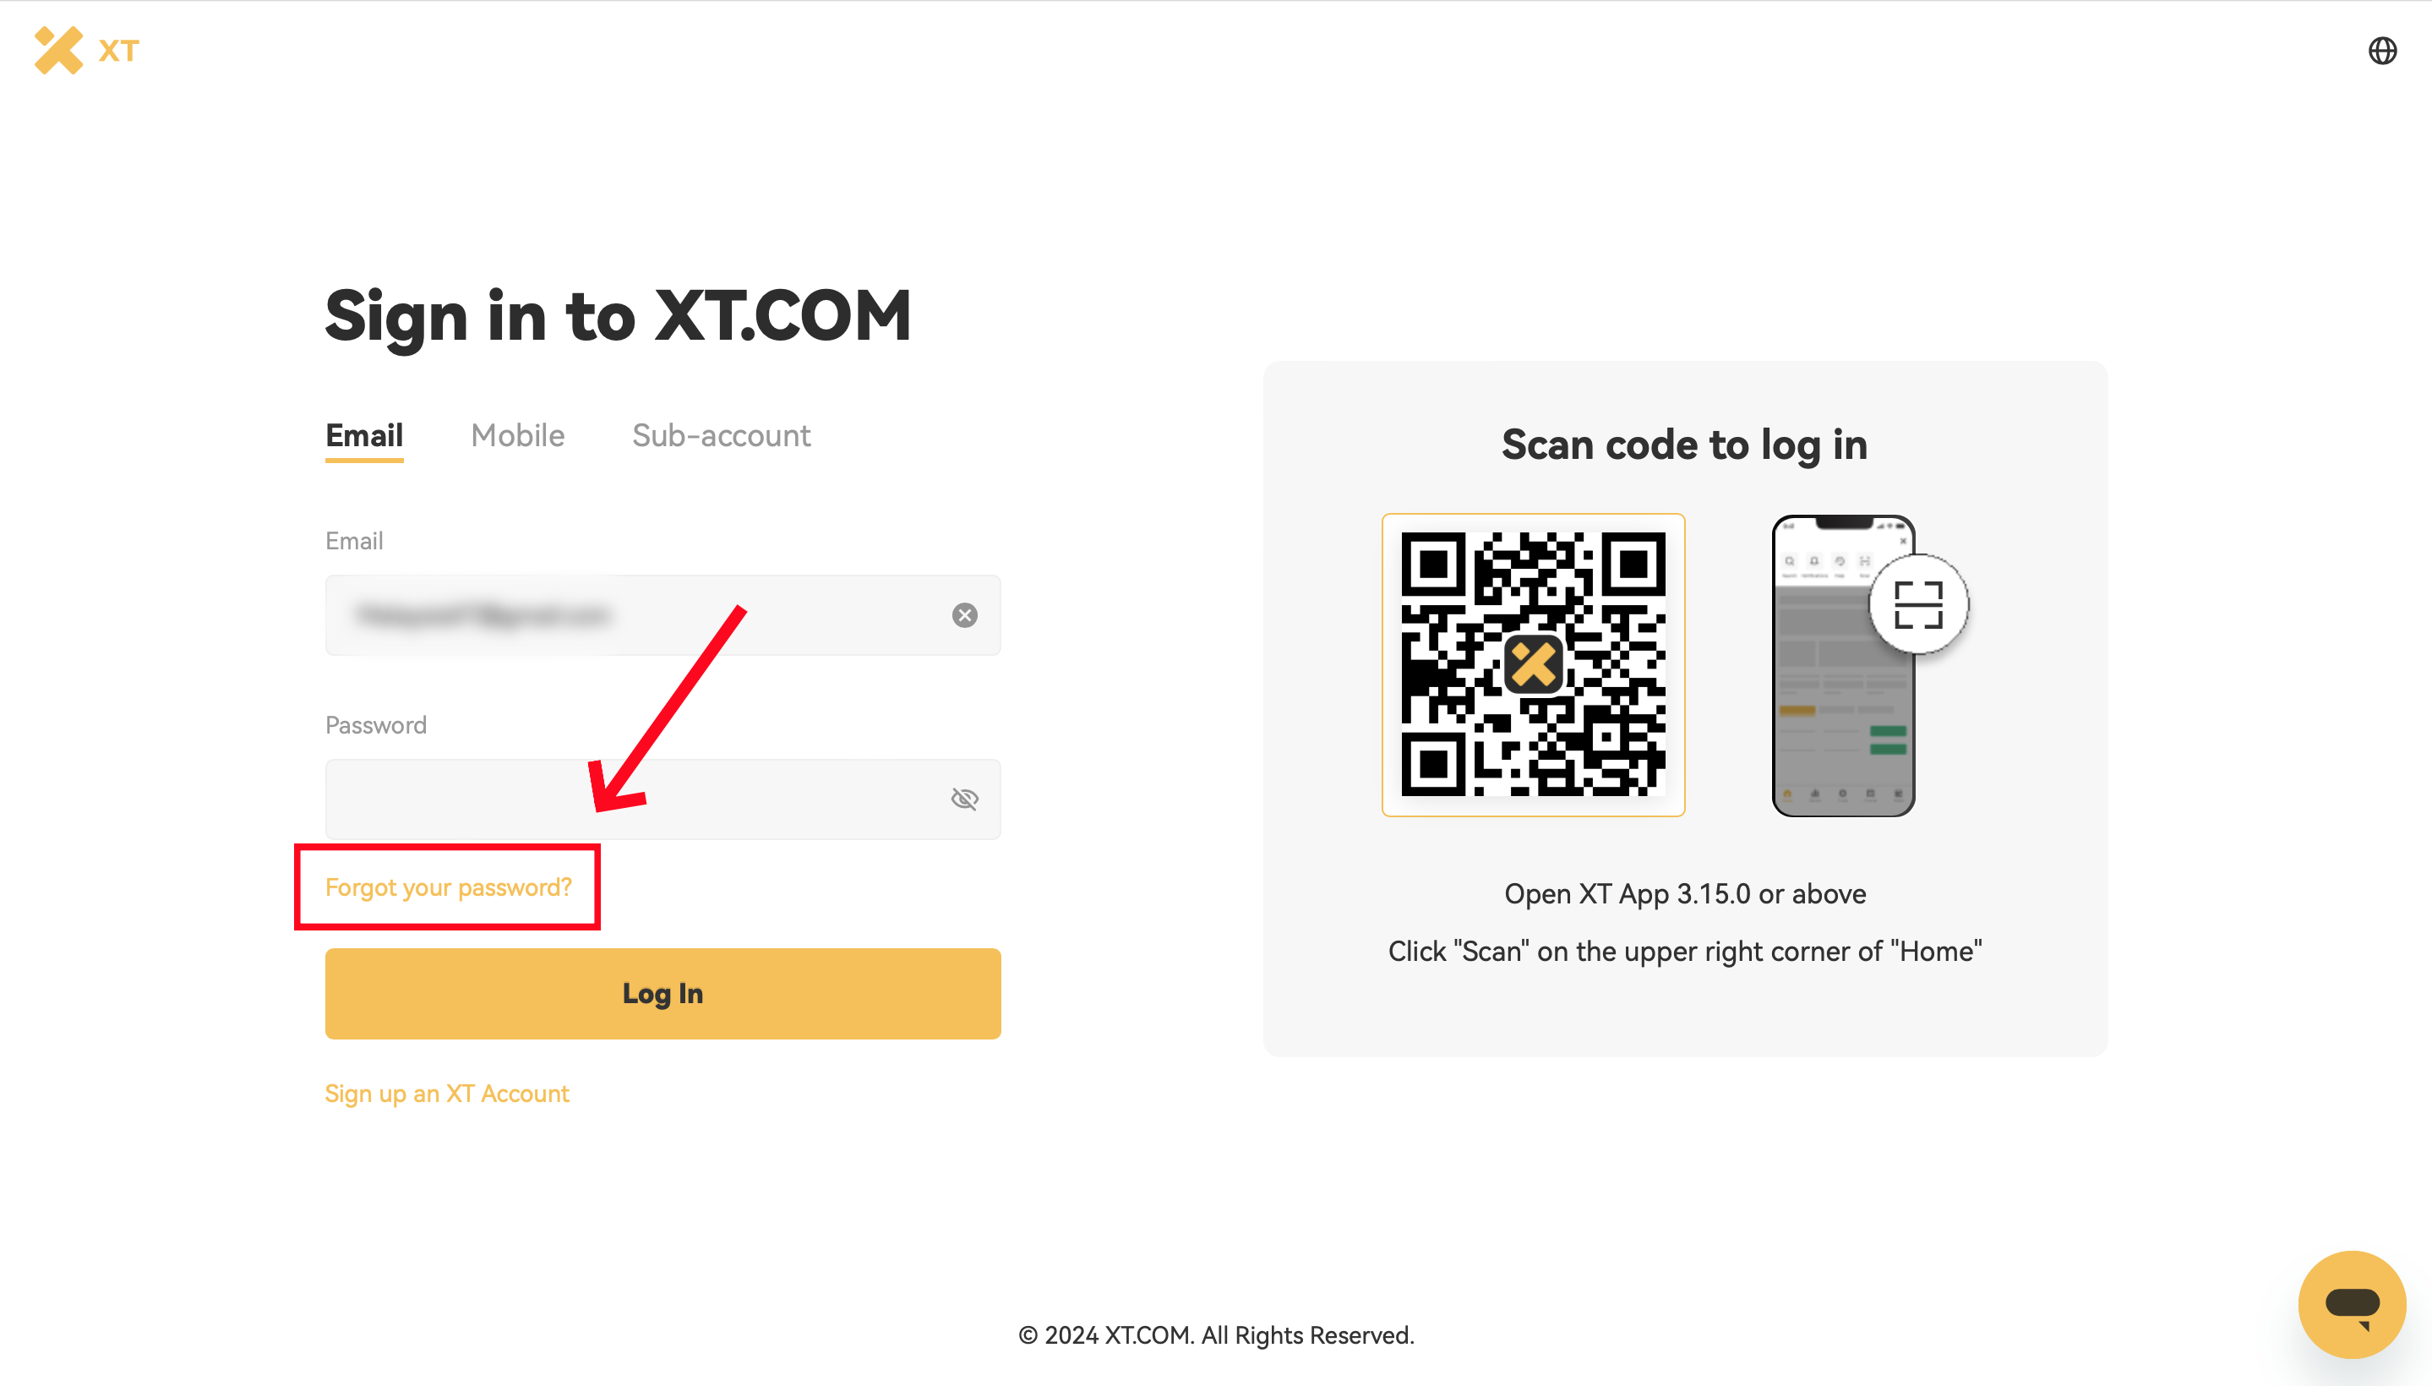
Task: Click the XT.COM copyright footer text
Action: [1215, 1335]
